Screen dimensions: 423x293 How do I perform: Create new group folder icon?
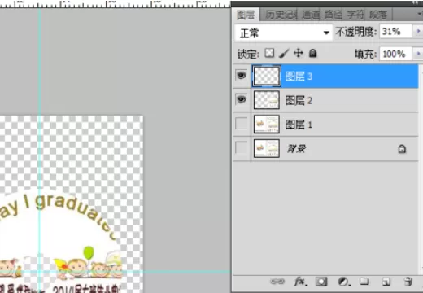pyautogui.click(x=364, y=282)
